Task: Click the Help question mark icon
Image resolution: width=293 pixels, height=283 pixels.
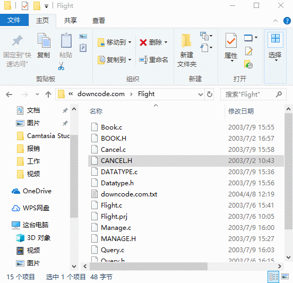Action: click(287, 21)
